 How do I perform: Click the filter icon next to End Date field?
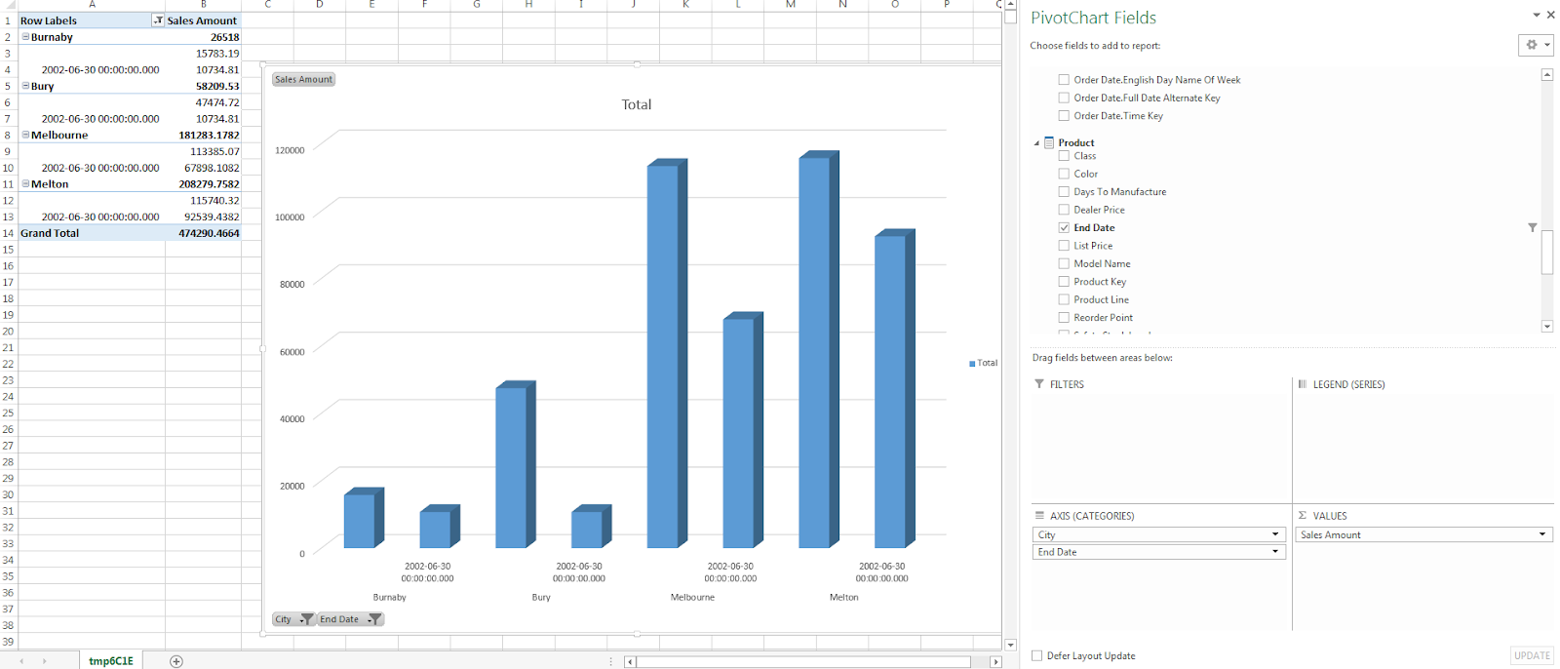click(1533, 227)
